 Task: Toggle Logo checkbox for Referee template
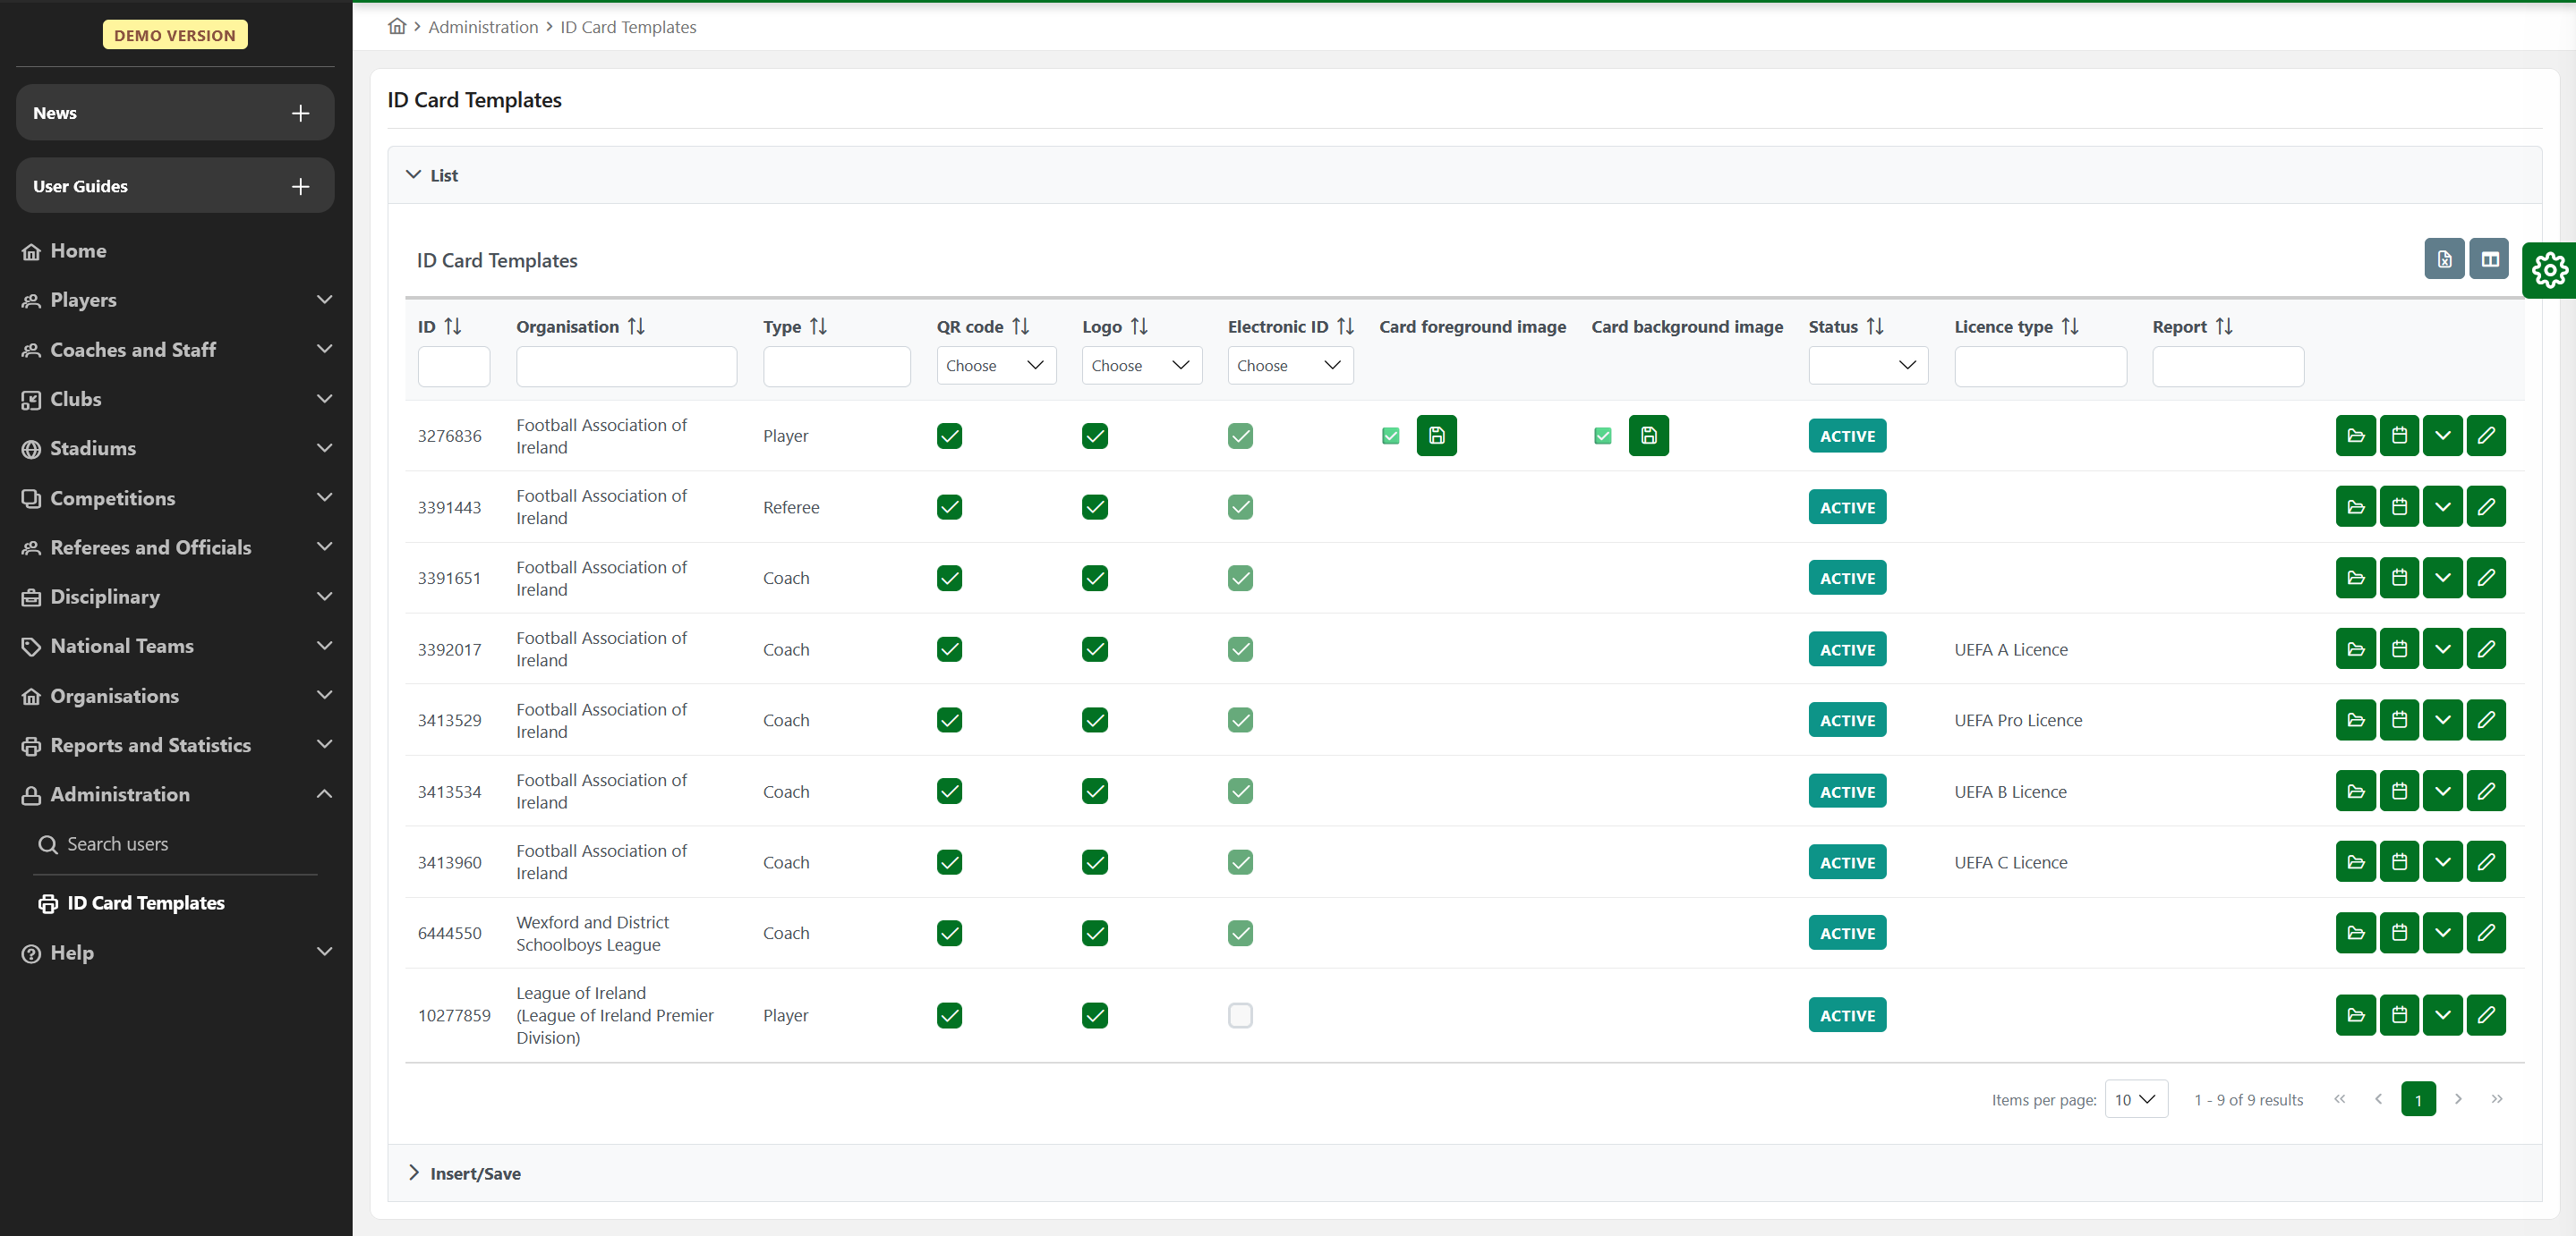click(1095, 506)
